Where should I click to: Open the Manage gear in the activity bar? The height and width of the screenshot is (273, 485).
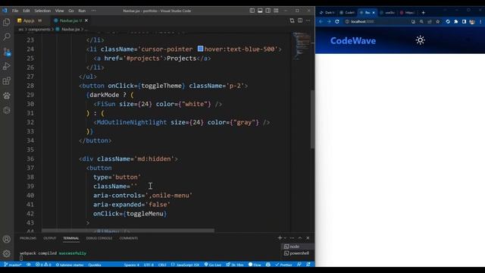pyautogui.click(x=7, y=253)
